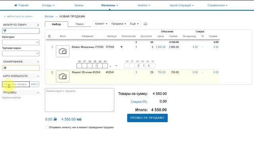
Task: Click the card payment icon next to 4 550.00
Action: [x=79, y=119]
